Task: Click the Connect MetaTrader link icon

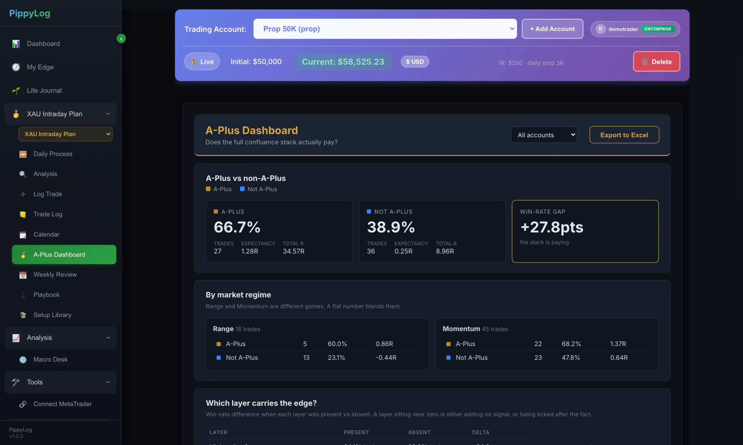Action: coord(23,404)
